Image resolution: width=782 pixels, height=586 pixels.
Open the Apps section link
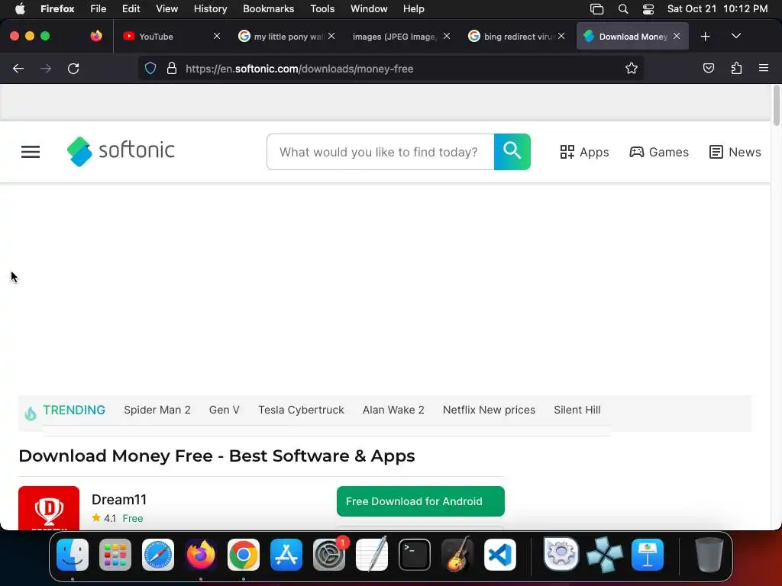click(x=584, y=152)
